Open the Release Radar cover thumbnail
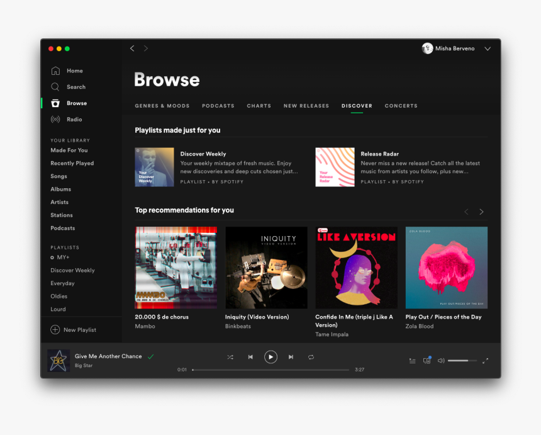Viewport: 541px width, 435px height. (335, 167)
